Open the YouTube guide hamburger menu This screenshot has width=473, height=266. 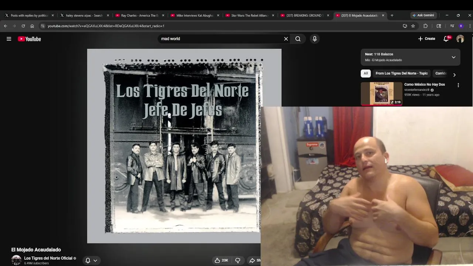(9, 39)
